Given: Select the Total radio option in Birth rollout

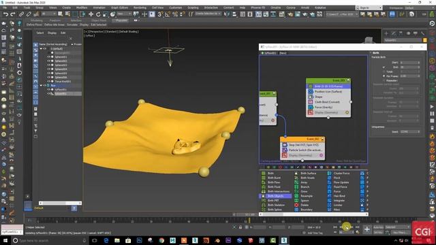Looking at the screenshot, I should click(x=384, y=71).
